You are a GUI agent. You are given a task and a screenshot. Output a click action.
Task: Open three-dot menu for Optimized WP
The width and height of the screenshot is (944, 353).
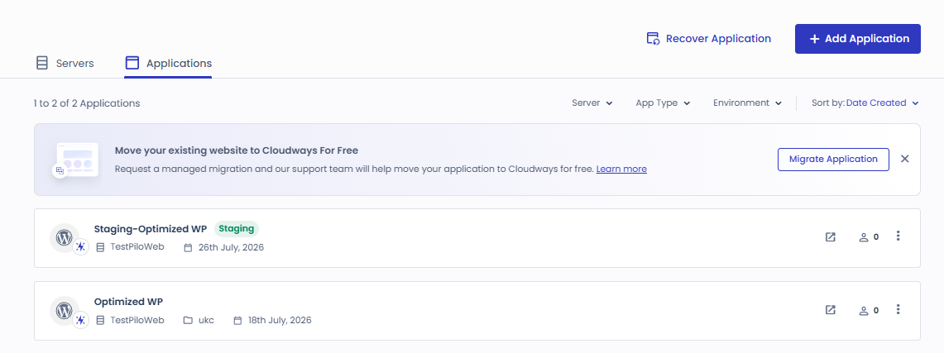(898, 309)
